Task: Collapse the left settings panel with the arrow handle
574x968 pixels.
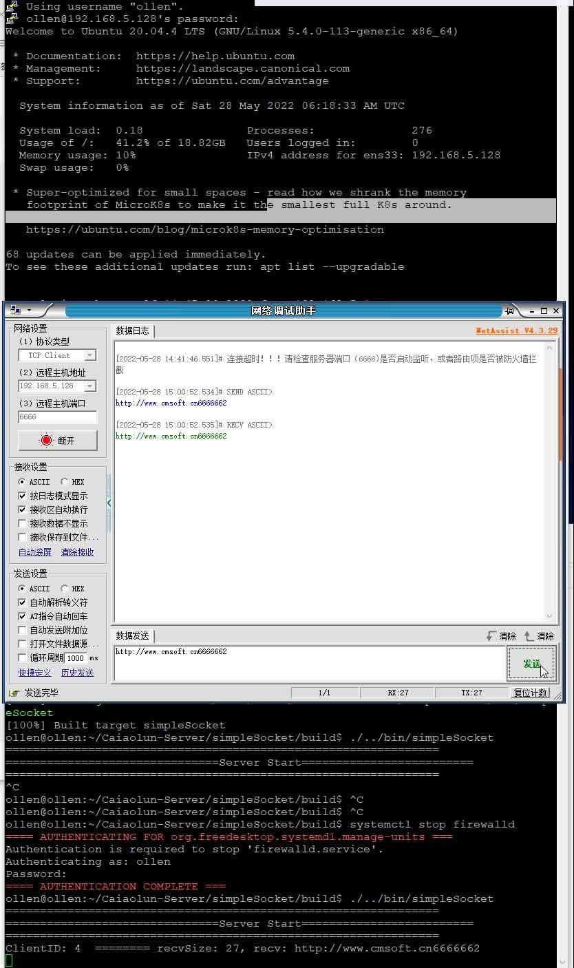Action: [x=109, y=503]
